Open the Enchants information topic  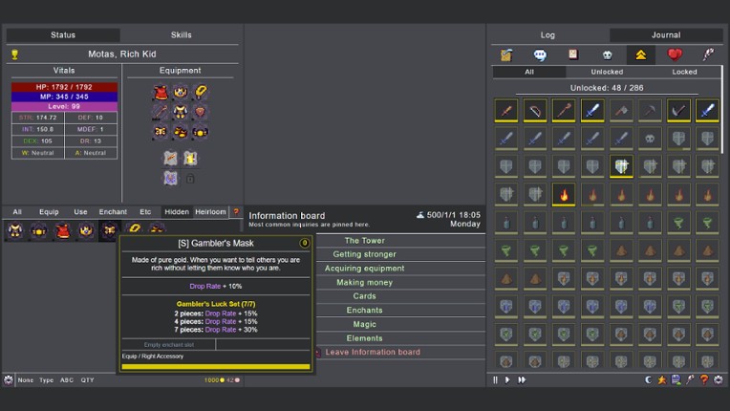[x=364, y=310]
